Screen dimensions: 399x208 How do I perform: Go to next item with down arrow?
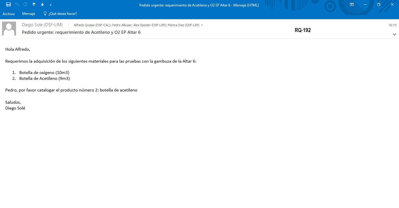(x=42, y=4)
